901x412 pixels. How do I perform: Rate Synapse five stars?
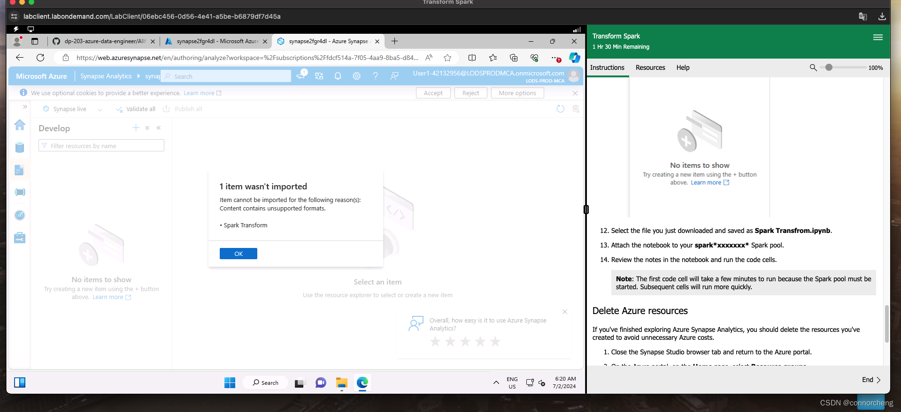495,341
